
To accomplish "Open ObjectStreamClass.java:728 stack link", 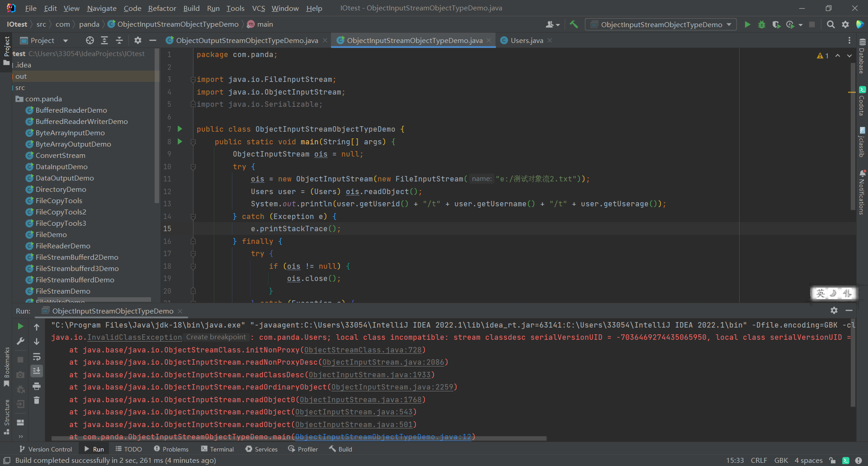I will click(363, 350).
